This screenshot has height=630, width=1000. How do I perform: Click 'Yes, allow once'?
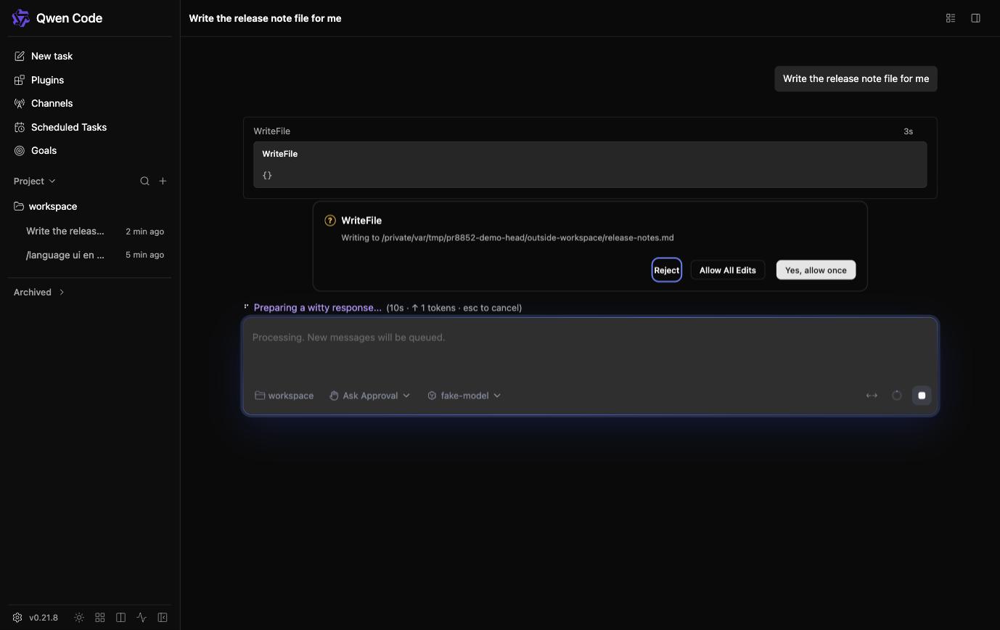coord(816,270)
